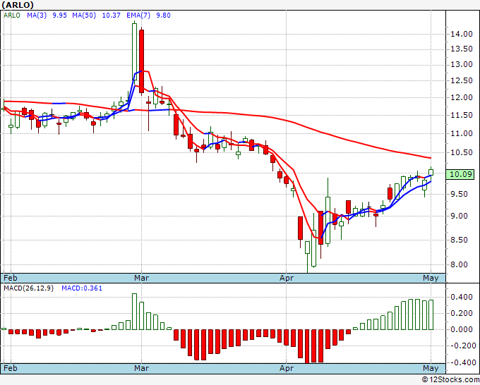Select the MA(3) legend label
Screen dimensions: 480x385
[37, 16]
